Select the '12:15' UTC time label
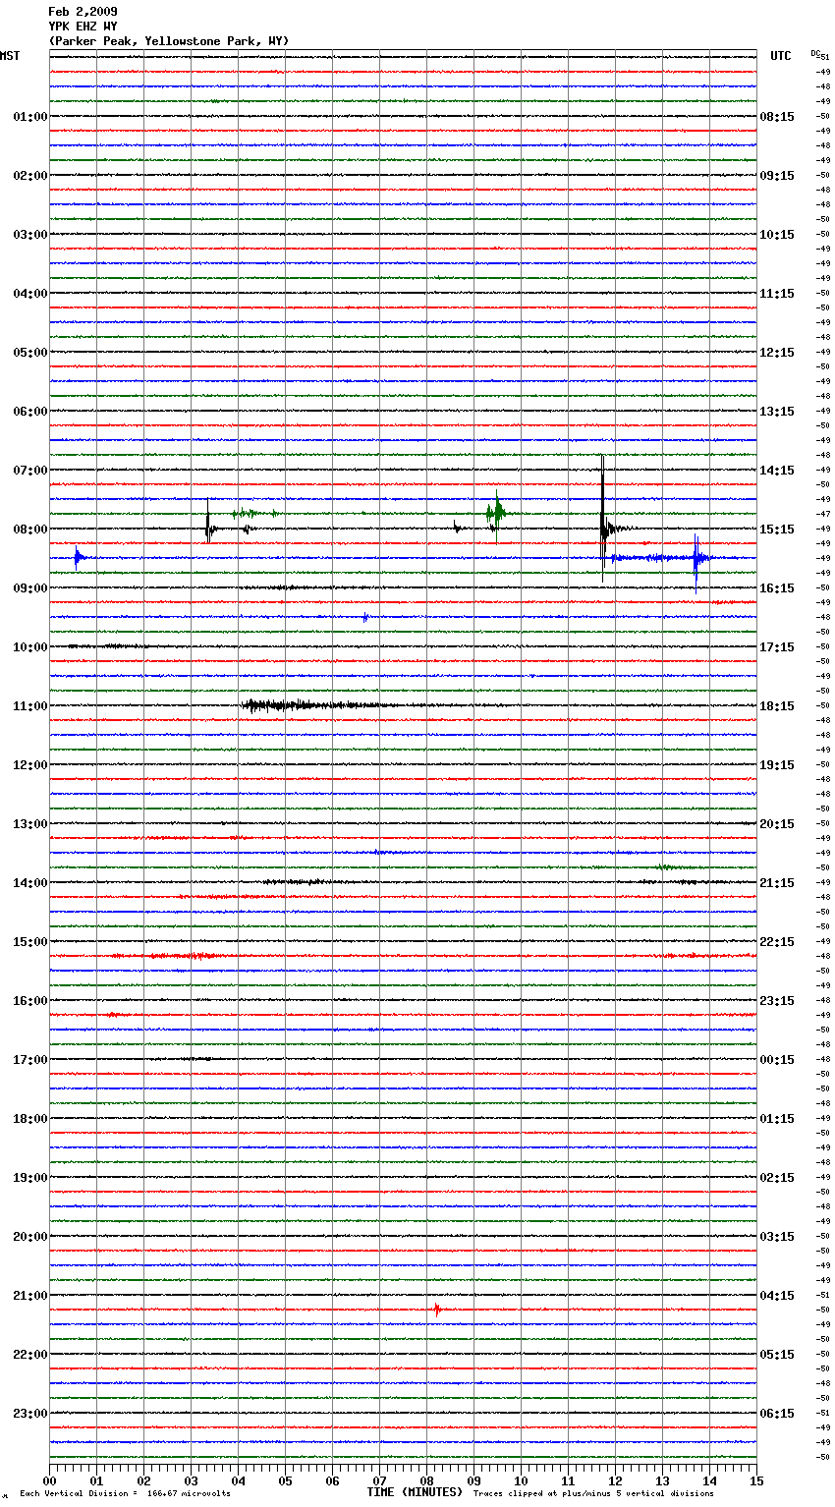This screenshot has width=835, height=1507. 777,353
